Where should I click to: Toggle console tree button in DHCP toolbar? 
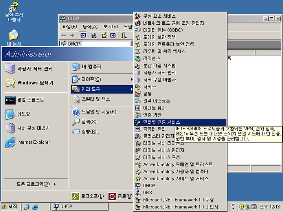(83, 35)
